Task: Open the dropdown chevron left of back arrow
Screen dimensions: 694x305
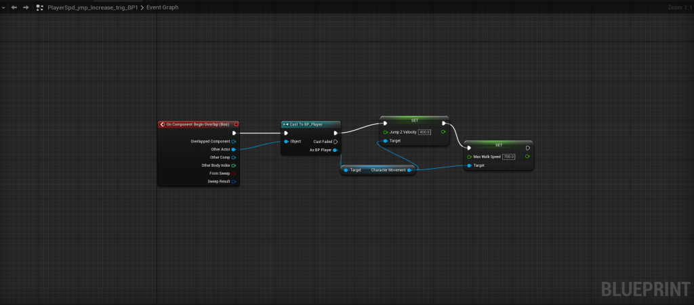Action: pos(4,7)
